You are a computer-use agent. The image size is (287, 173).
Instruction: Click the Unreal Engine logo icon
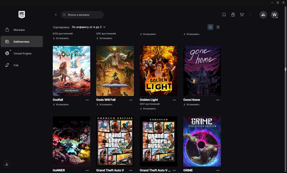coord(7,53)
